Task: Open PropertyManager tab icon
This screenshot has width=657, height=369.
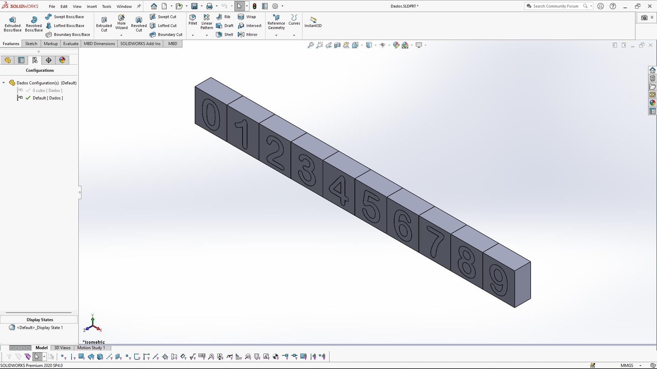Action: click(21, 60)
